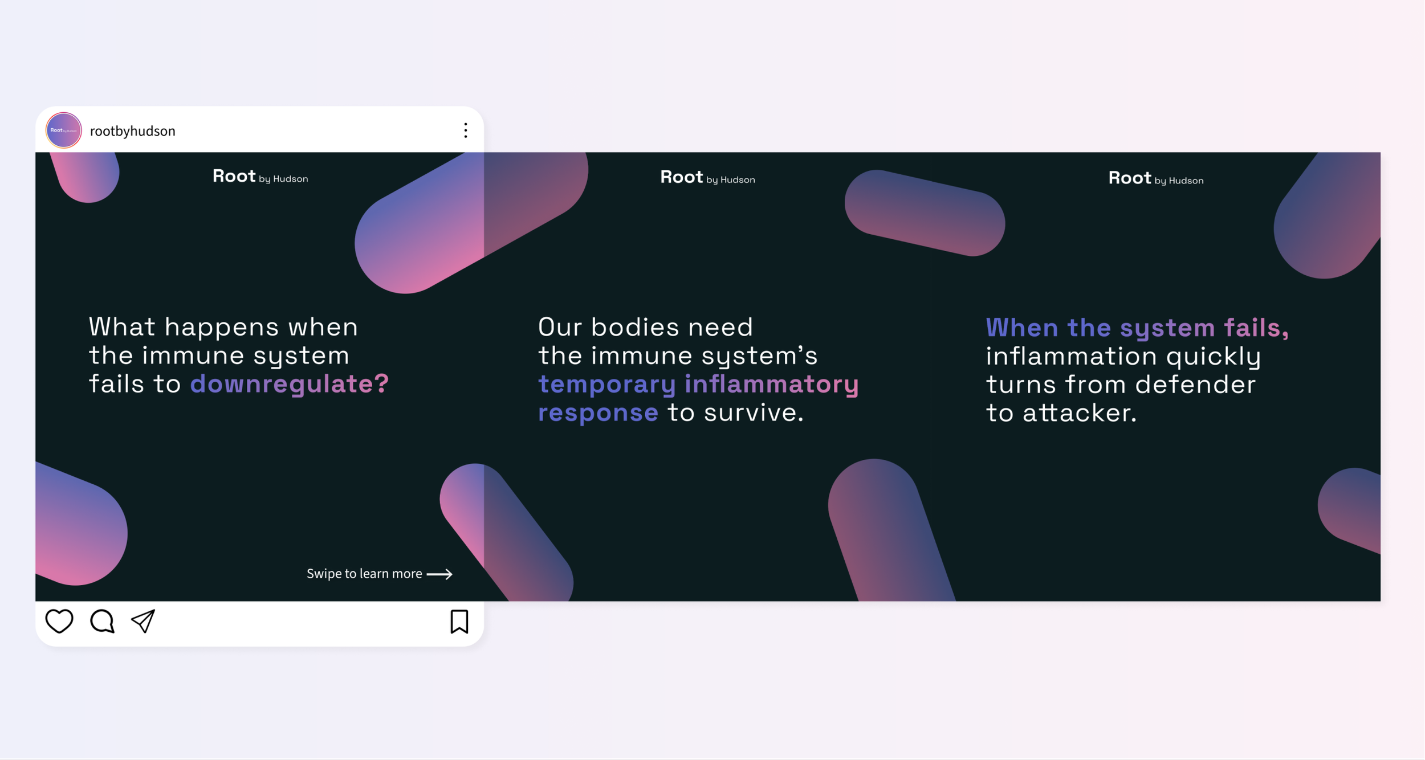Click the 'Swipe to learn more' link
1425x760 pixels.
click(364, 574)
